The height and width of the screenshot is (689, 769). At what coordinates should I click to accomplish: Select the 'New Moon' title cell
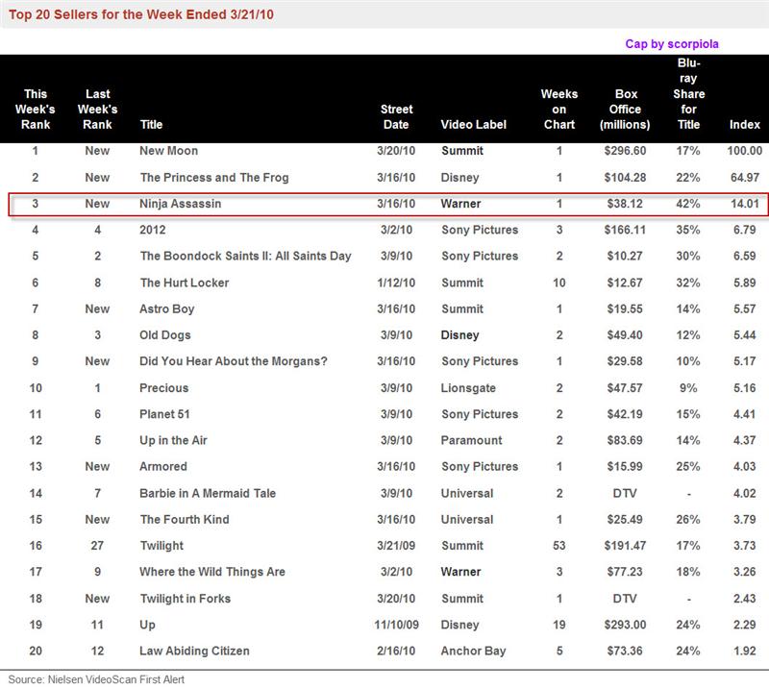[169, 151]
